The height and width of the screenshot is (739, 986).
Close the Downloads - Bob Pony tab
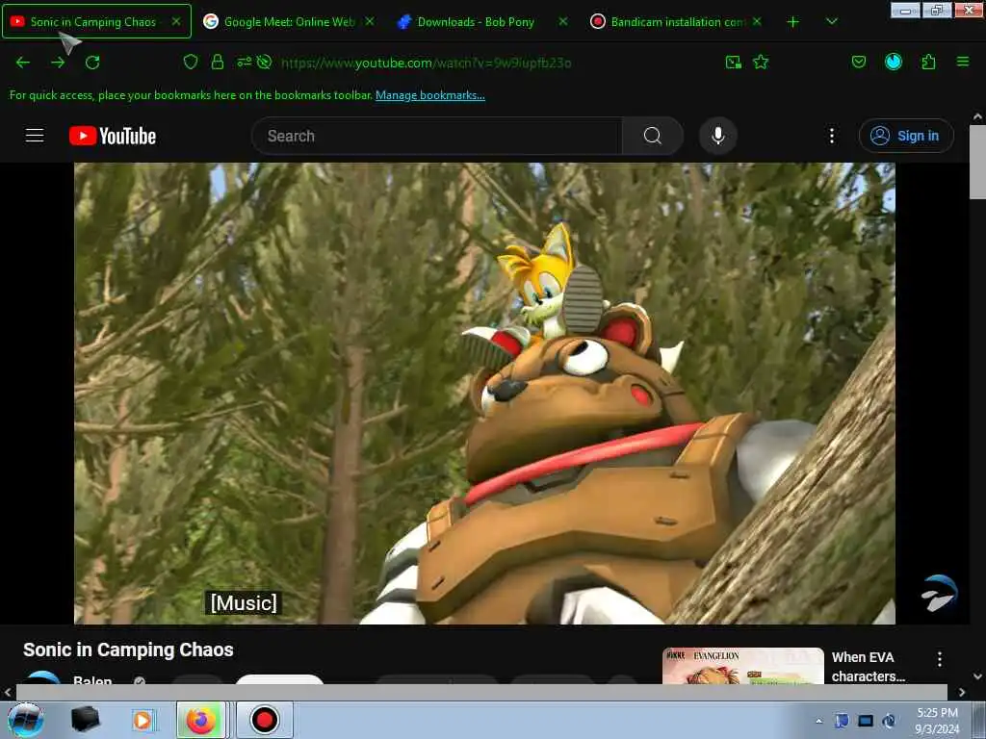[x=563, y=21]
